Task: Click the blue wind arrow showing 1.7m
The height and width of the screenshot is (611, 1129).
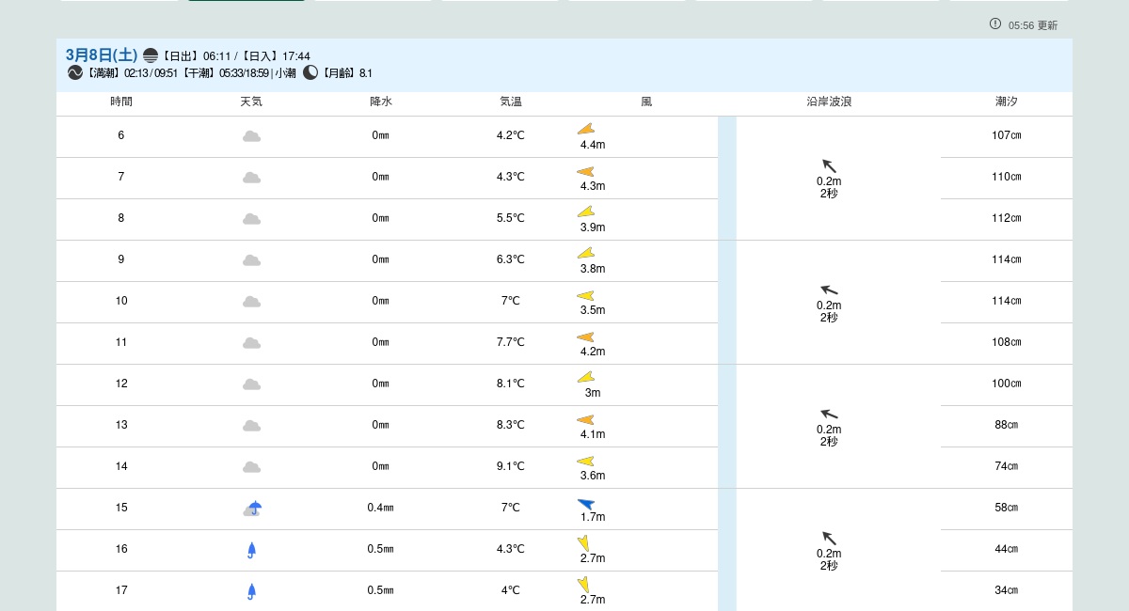Action: (x=586, y=505)
